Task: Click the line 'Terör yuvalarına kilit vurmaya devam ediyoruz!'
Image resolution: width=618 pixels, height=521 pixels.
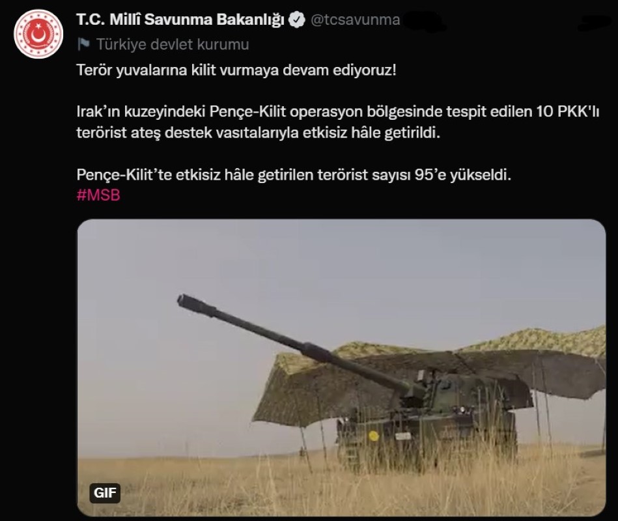Action: (x=236, y=70)
